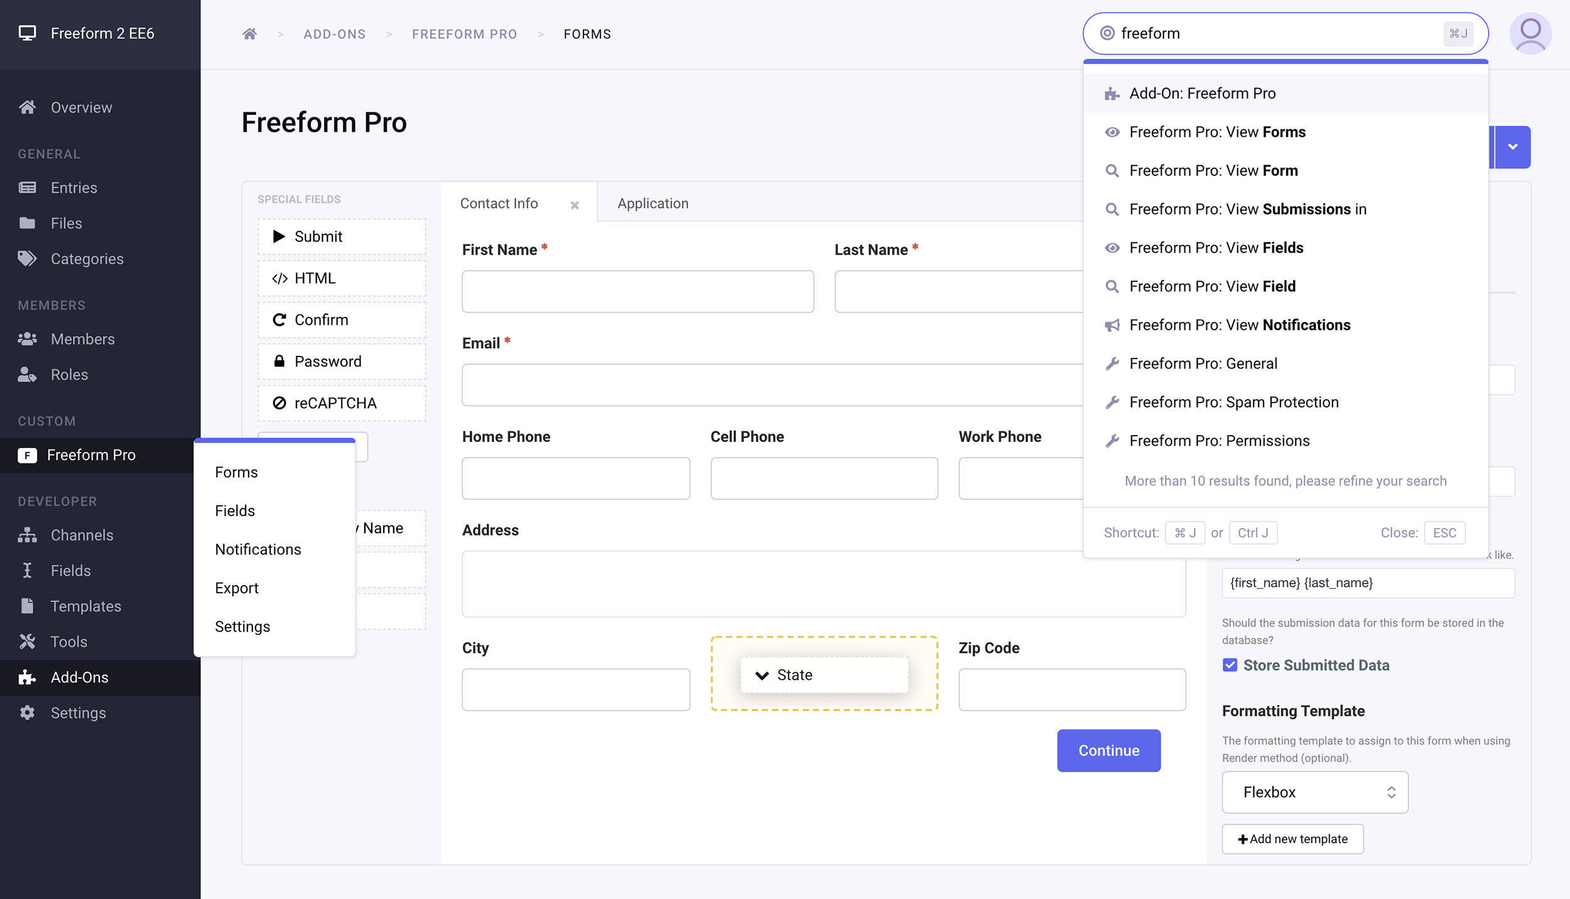Add the reCAPTCHA special field
1570x899 pixels.
click(342, 403)
